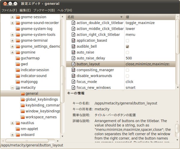The width and height of the screenshot is (180, 149).
Task: Tick the application_based checkbox
Action: (x=127, y=40)
